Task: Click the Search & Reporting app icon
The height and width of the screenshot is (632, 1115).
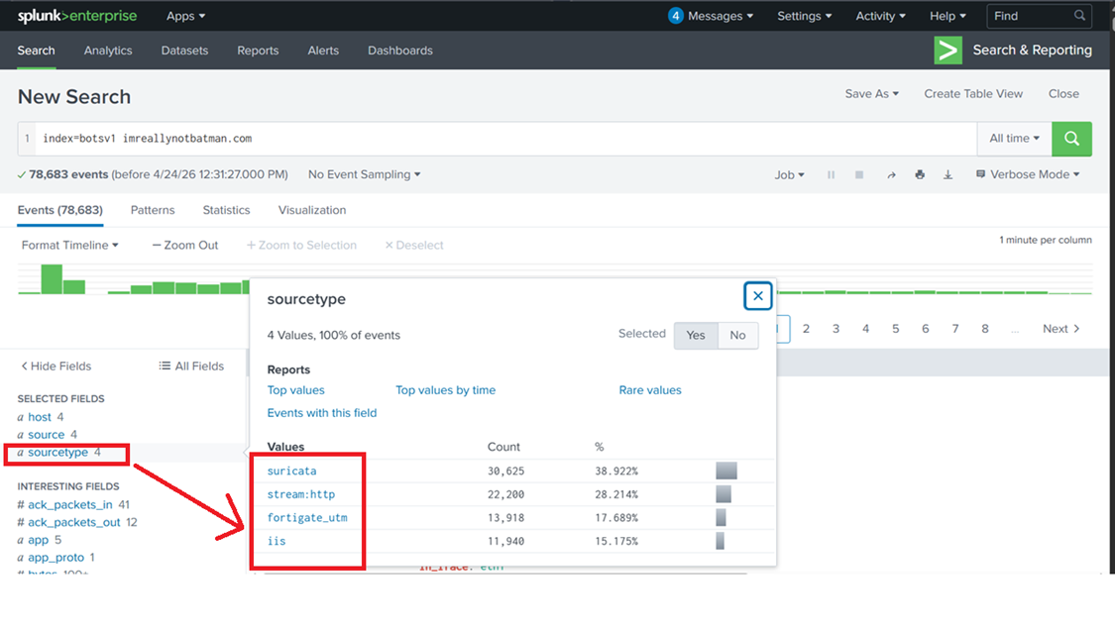Action: point(948,51)
